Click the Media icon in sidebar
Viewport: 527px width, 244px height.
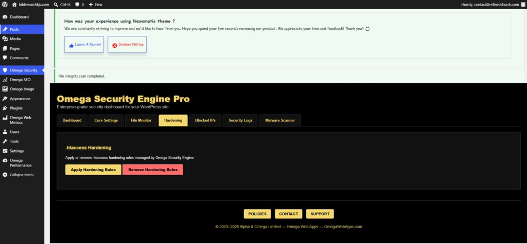tap(5, 39)
